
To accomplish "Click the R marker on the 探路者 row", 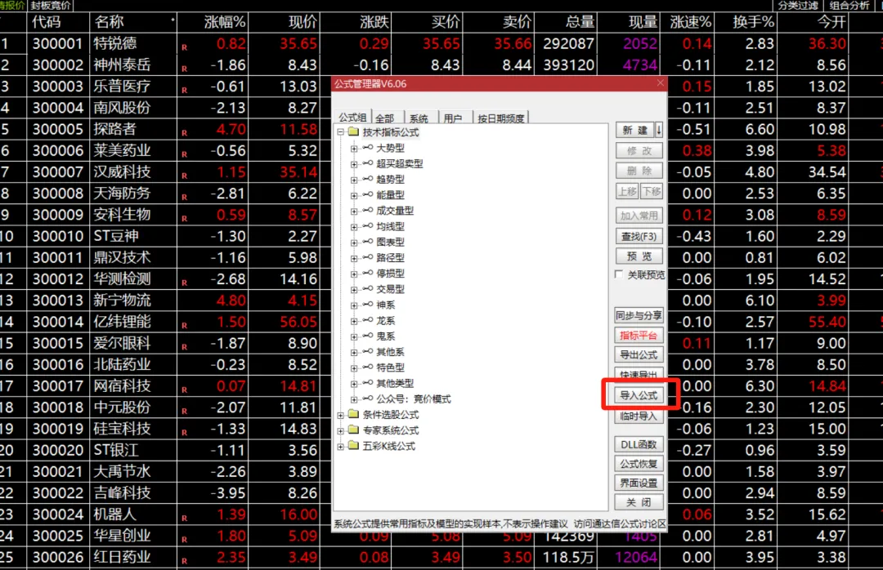I will 184,133.
